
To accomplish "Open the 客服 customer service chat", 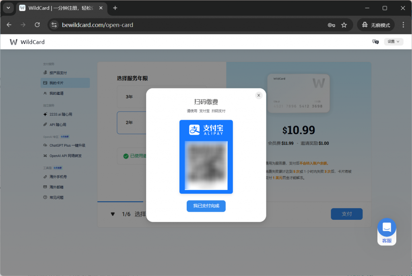I will click(x=387, y=232).
